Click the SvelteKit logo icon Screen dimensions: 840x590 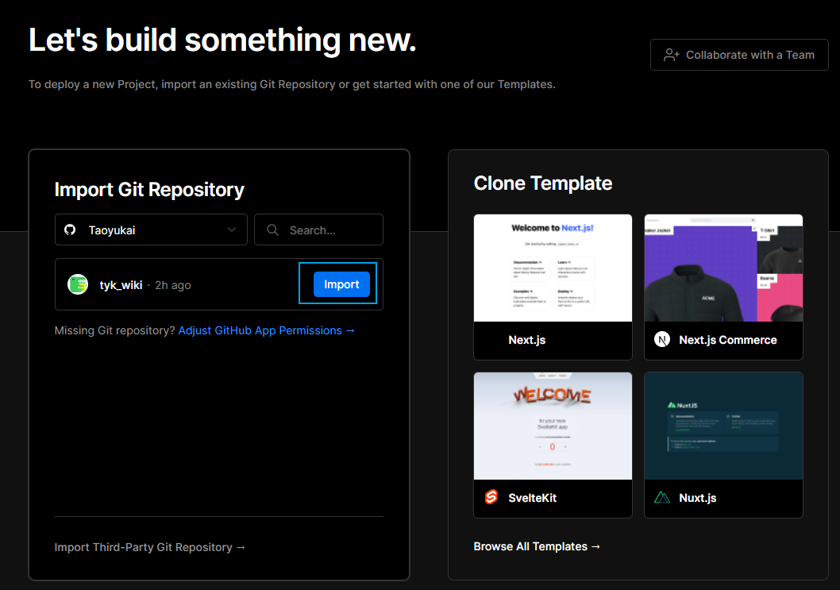click(x=491, y=497)
